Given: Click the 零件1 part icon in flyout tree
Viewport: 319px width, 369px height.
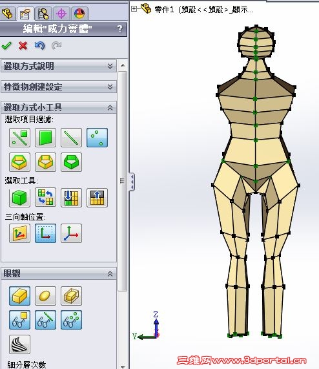Looking at the screenshot, I should coord(146,8).
